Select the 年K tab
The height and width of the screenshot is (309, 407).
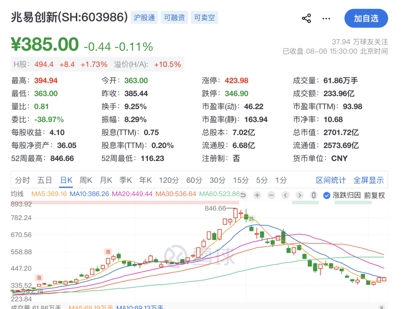[x=145, y=180]
